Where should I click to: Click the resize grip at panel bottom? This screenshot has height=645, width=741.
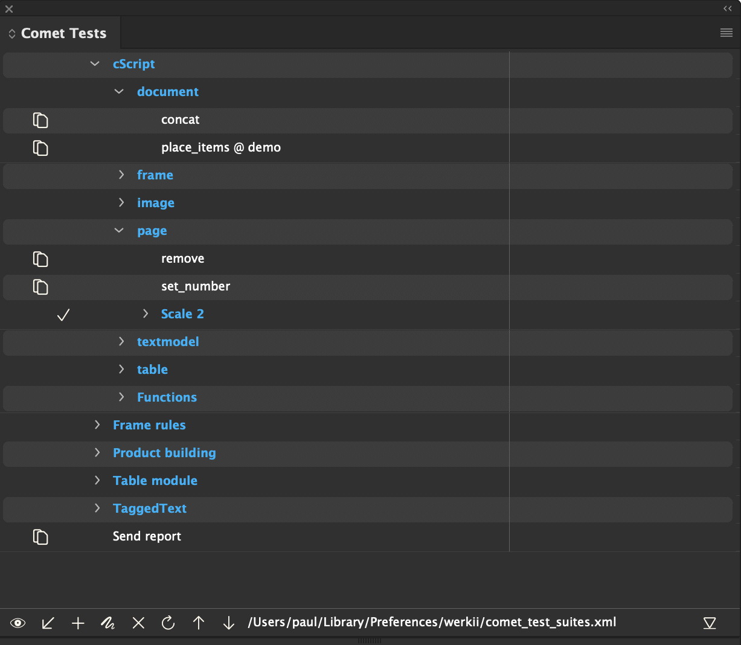pyautogui.click(x=370, y=641)
